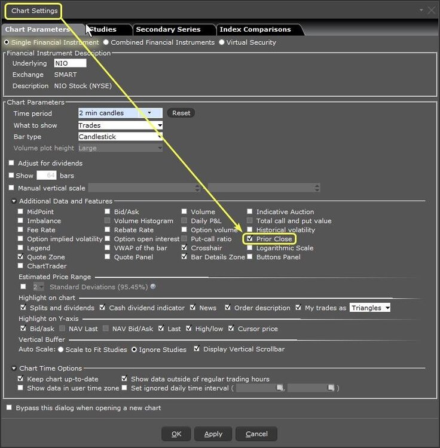
Task: Toggle the Crosshair checkbox
Action: [185, 248]
